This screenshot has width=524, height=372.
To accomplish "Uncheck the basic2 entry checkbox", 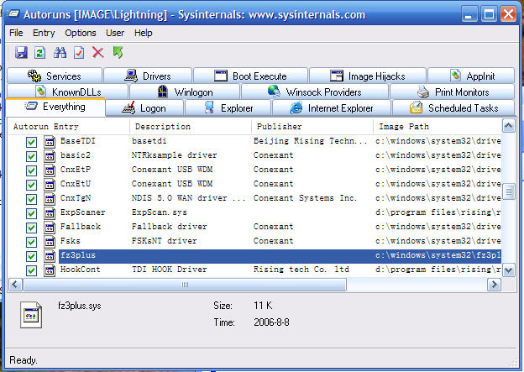I will [31, 156].
